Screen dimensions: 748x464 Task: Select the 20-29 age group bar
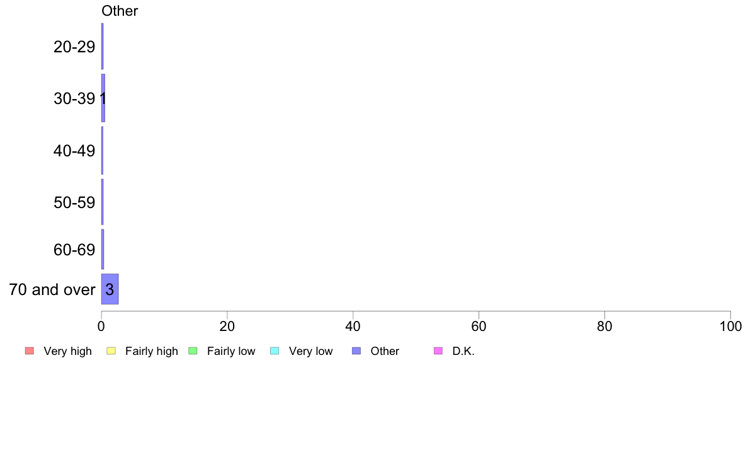[102, 47]
